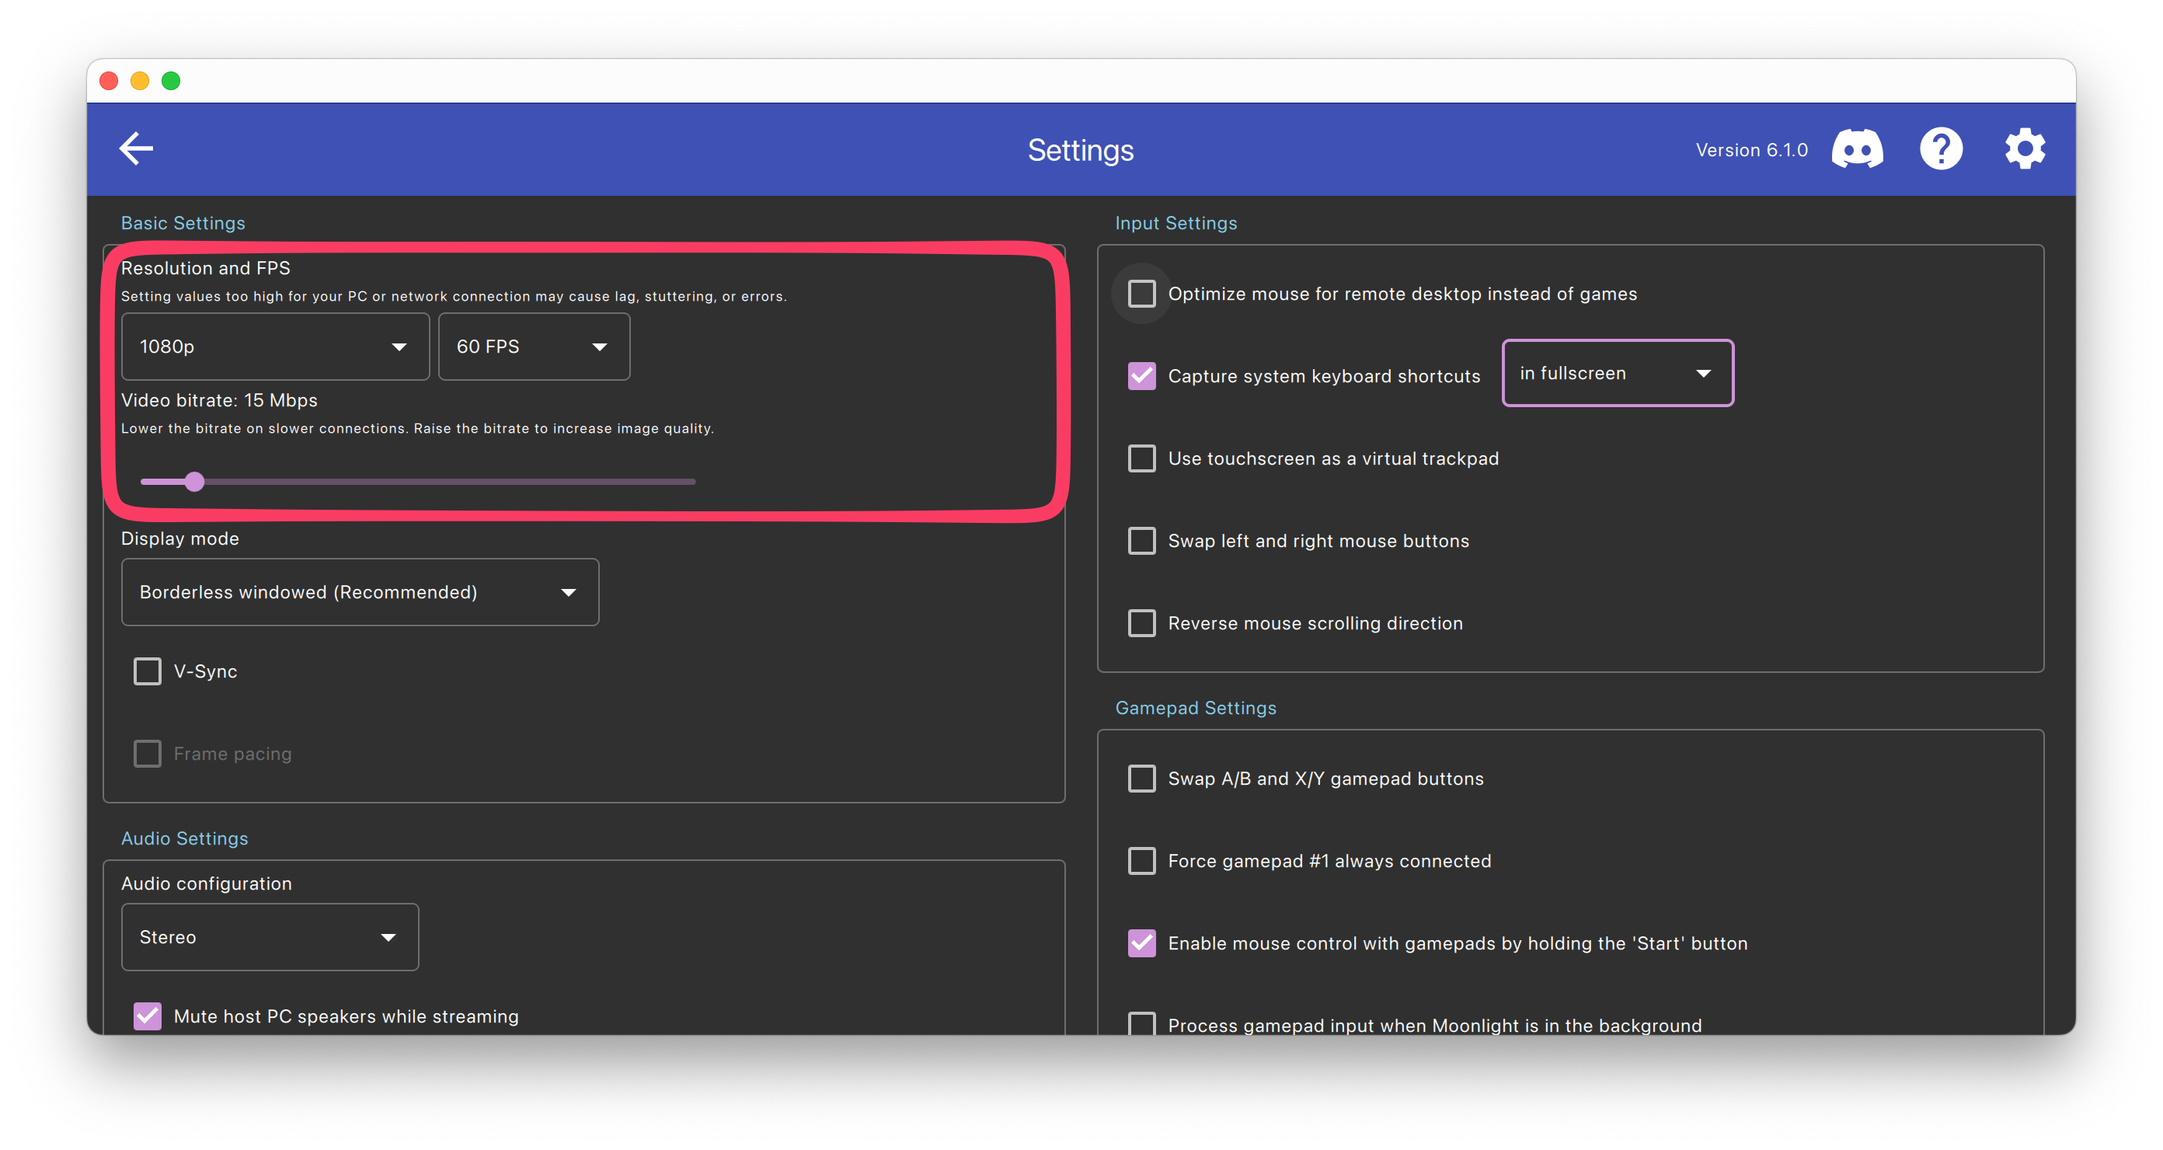Click the settings gear icon
The height and width of the screenshot is (1150, 2163).
click(x=2025, y=149)
